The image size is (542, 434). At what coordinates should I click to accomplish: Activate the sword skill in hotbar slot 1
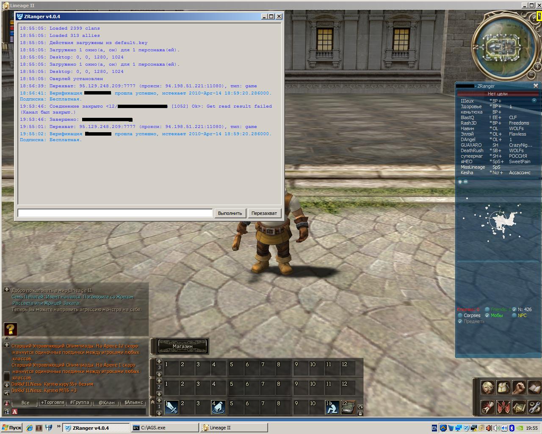click(171, 407)
